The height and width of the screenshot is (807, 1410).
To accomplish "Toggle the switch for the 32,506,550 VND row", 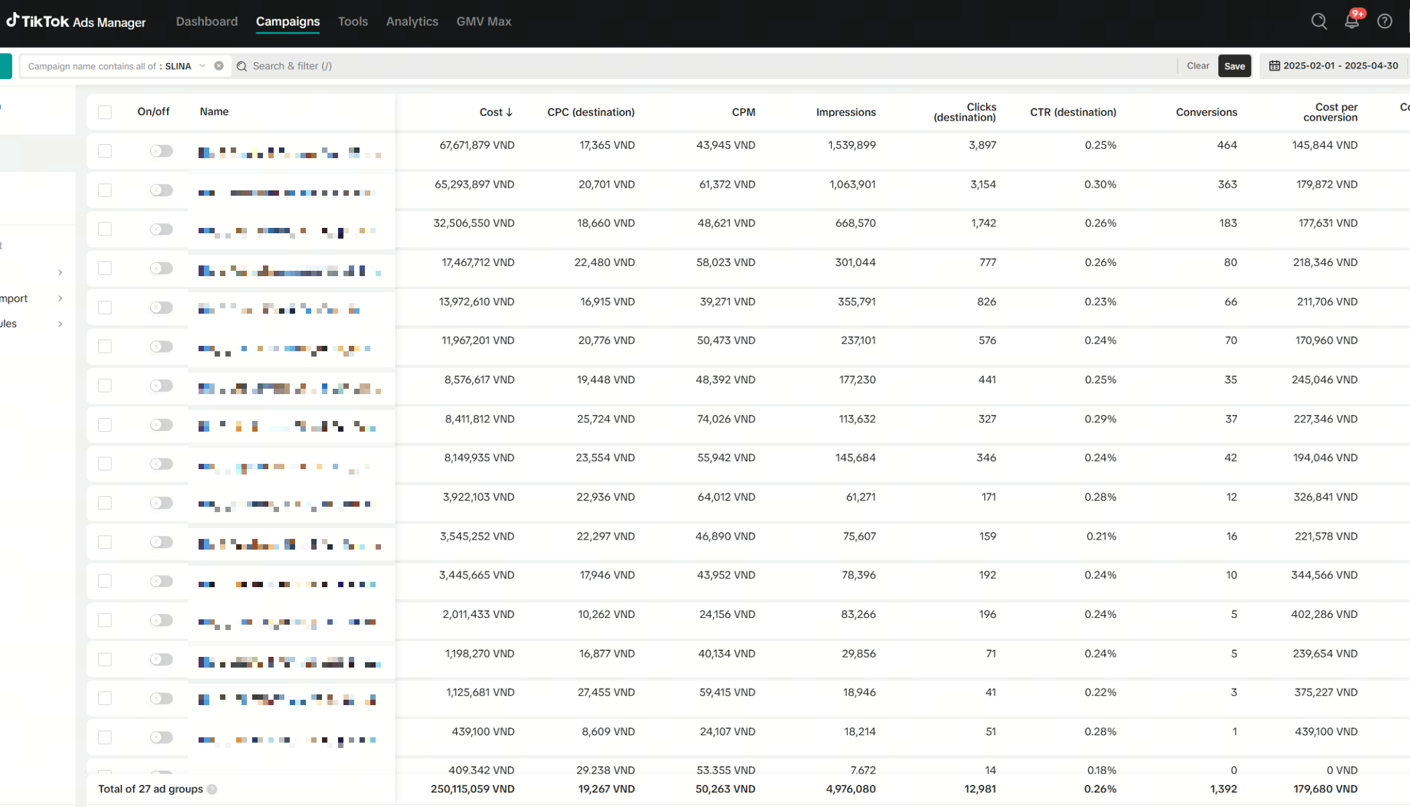I will point(161,229).
